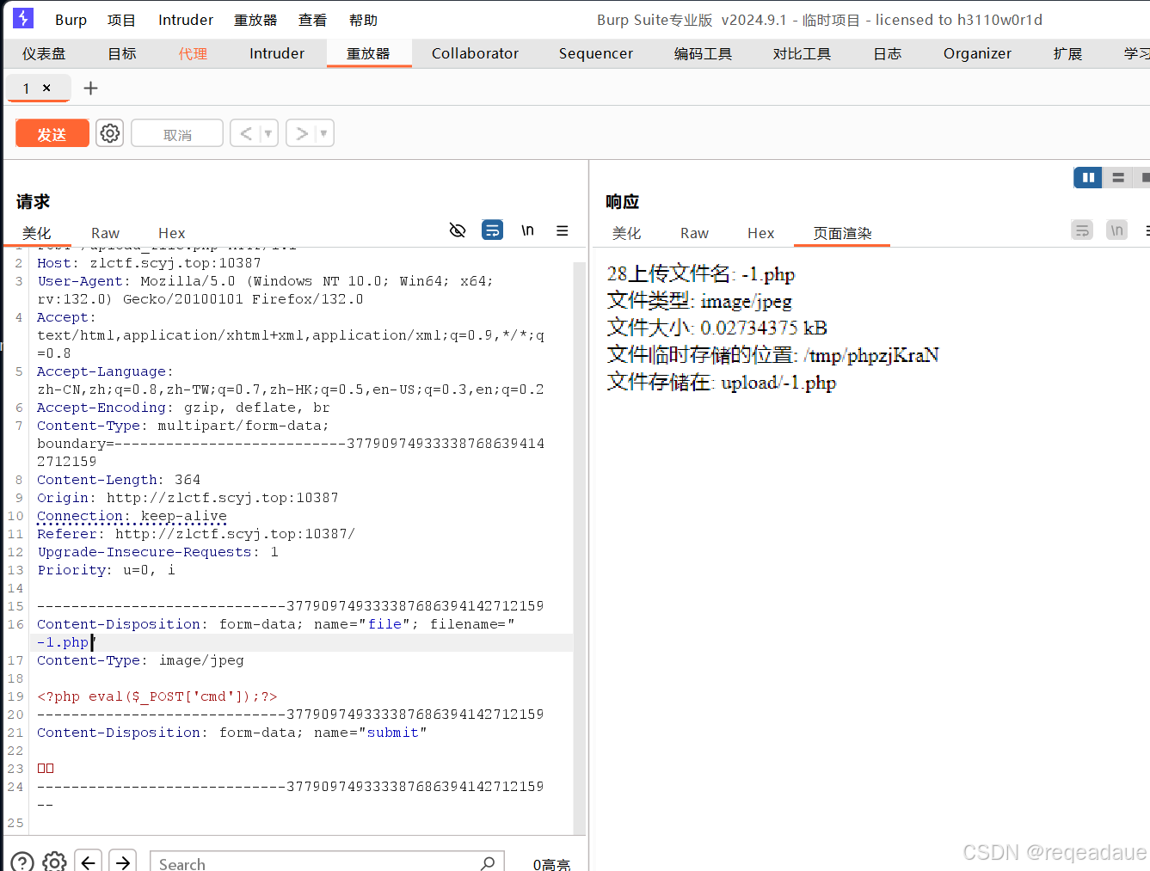
Task: Click the search magnifier icon
Action: (488, 862)
